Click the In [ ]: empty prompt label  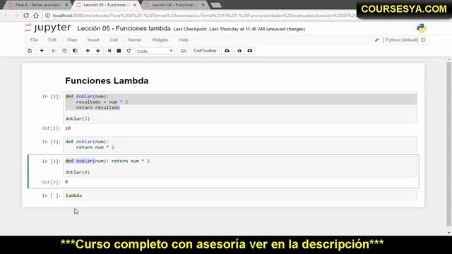point(52,195)
